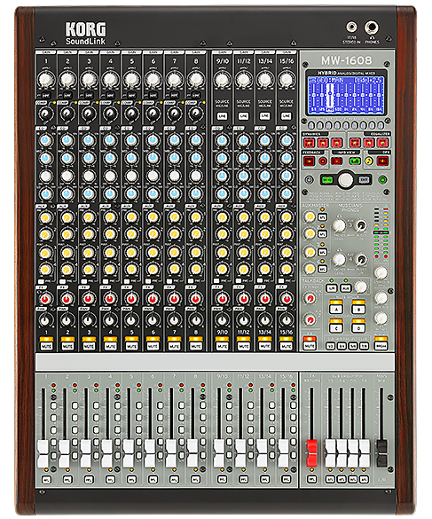Engage the BREAK button in the master section
This screenshot has height=519, width=432.
[381, 346]
